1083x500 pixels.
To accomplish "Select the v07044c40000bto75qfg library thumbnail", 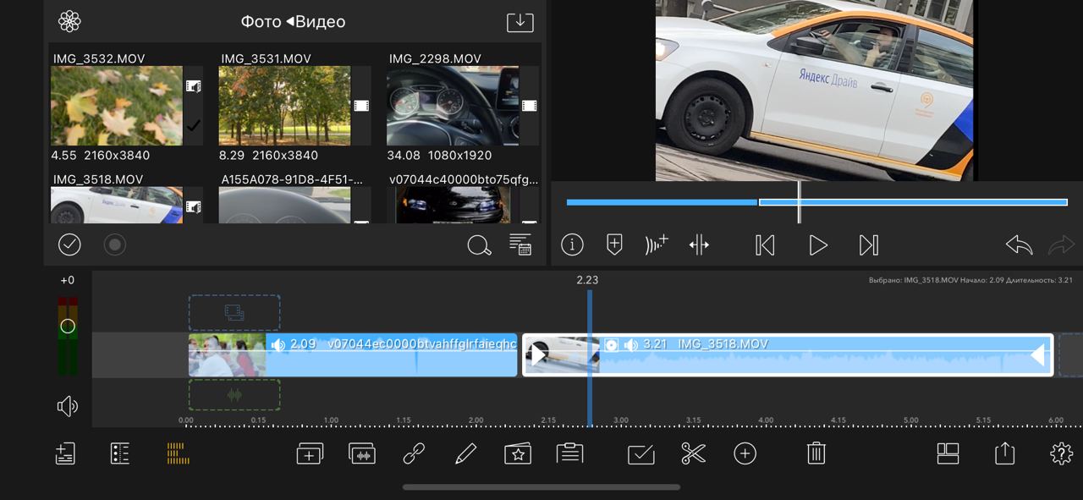I will click(453, 205).
